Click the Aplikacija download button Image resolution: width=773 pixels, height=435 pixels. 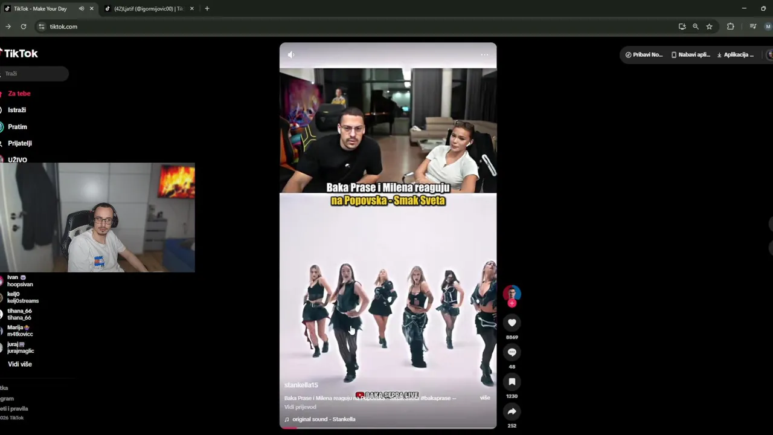tap(735, 54)
